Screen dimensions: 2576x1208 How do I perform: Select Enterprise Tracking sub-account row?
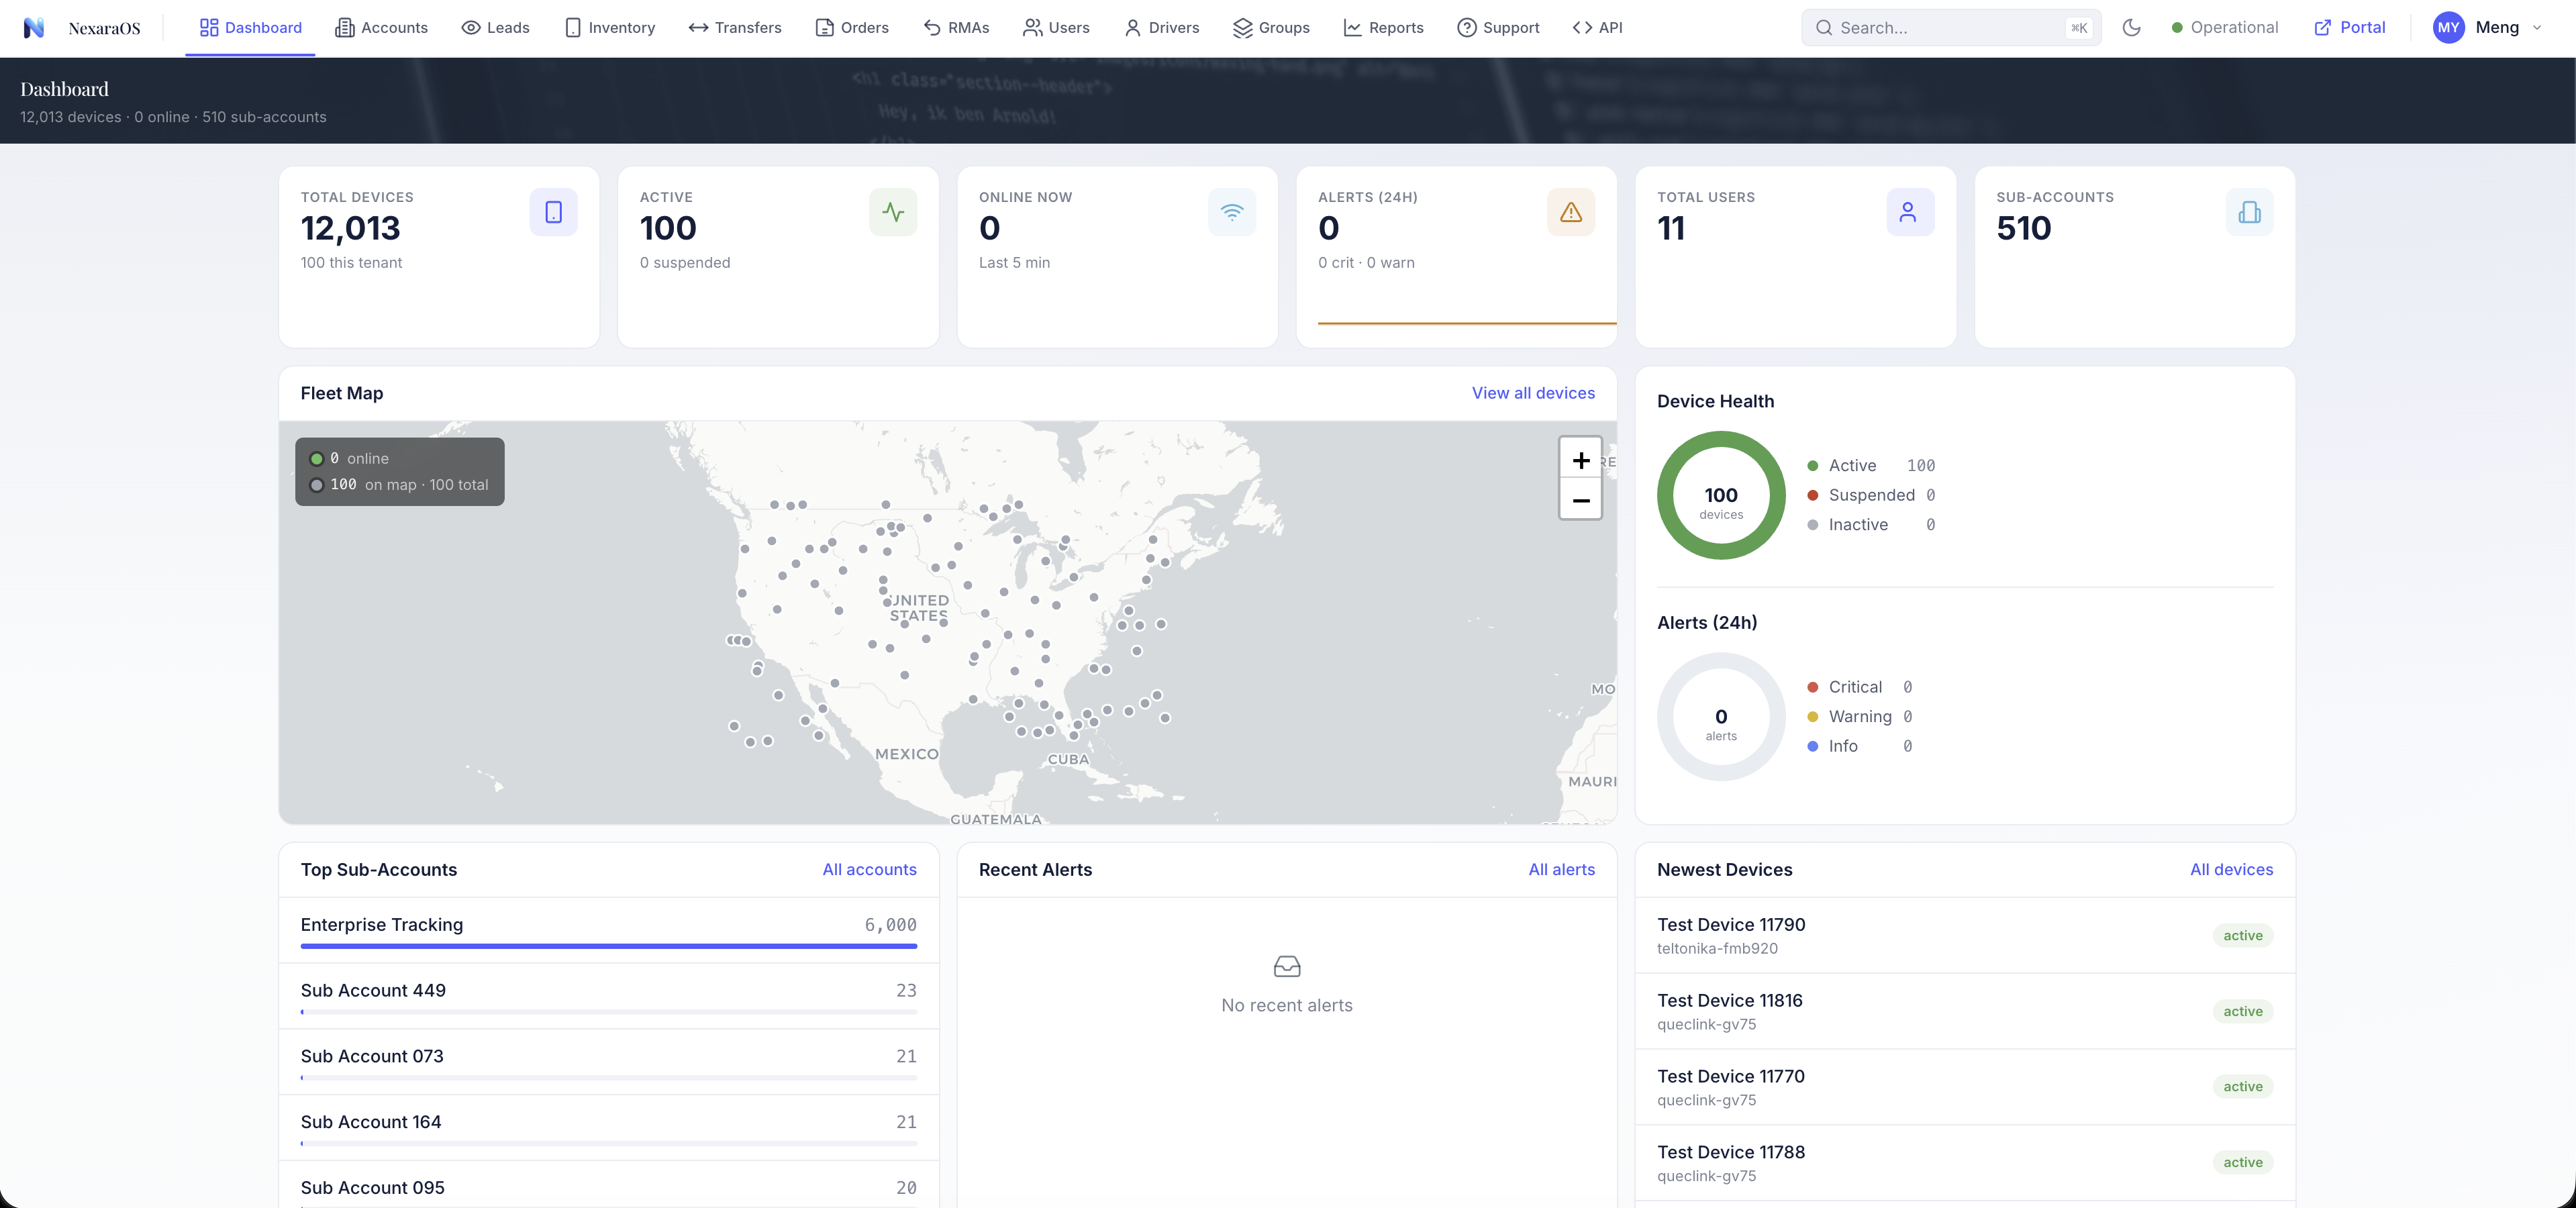(x=608, y=930)
